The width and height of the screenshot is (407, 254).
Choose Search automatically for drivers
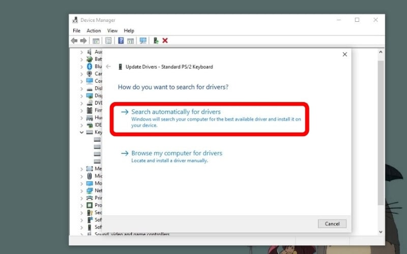pyautogui.click(x=176, y=112)
